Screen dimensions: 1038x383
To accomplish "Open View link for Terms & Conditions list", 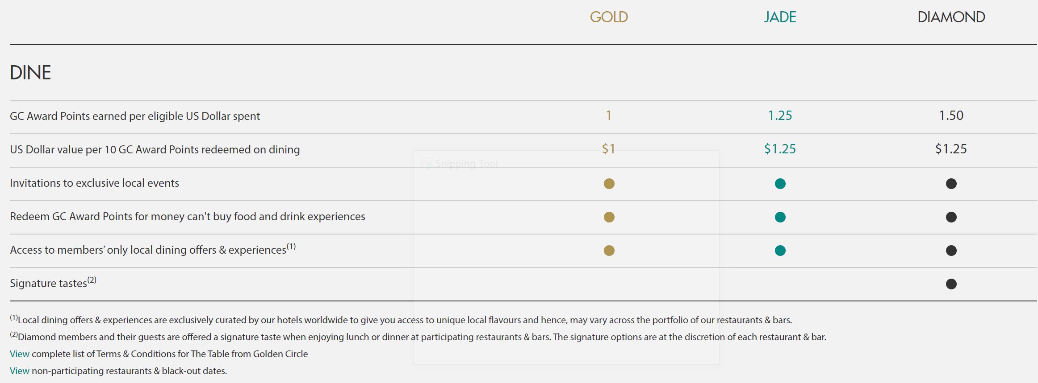I will 20,354.
